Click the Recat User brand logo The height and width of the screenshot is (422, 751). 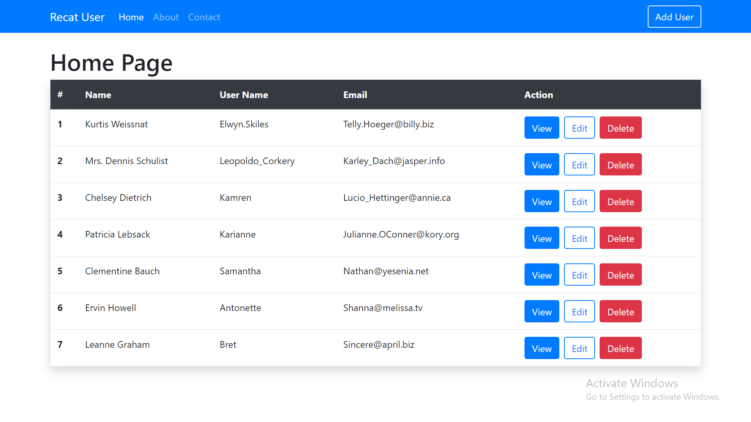pos(77,17)
